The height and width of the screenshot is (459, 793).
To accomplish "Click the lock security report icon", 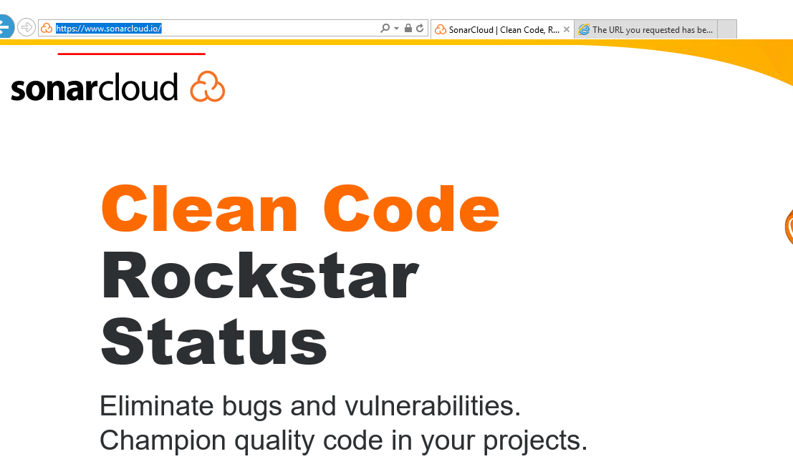I will coord(408,29).
